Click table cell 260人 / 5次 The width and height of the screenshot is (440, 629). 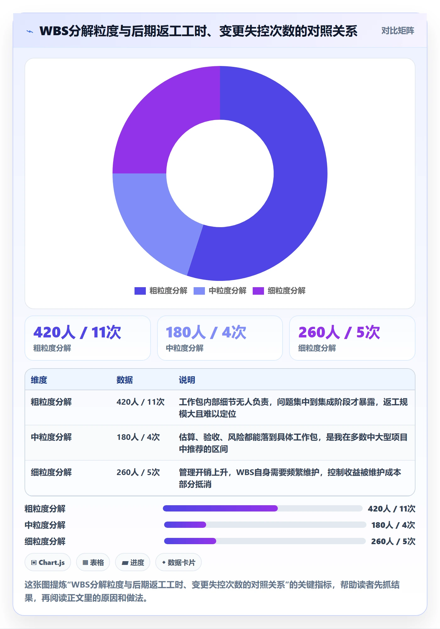point(138,472)
